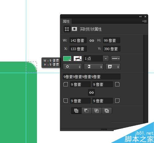154x143 pixels.
Task: Open the stroke line type dropdown
Action: [x=115, y=58]
